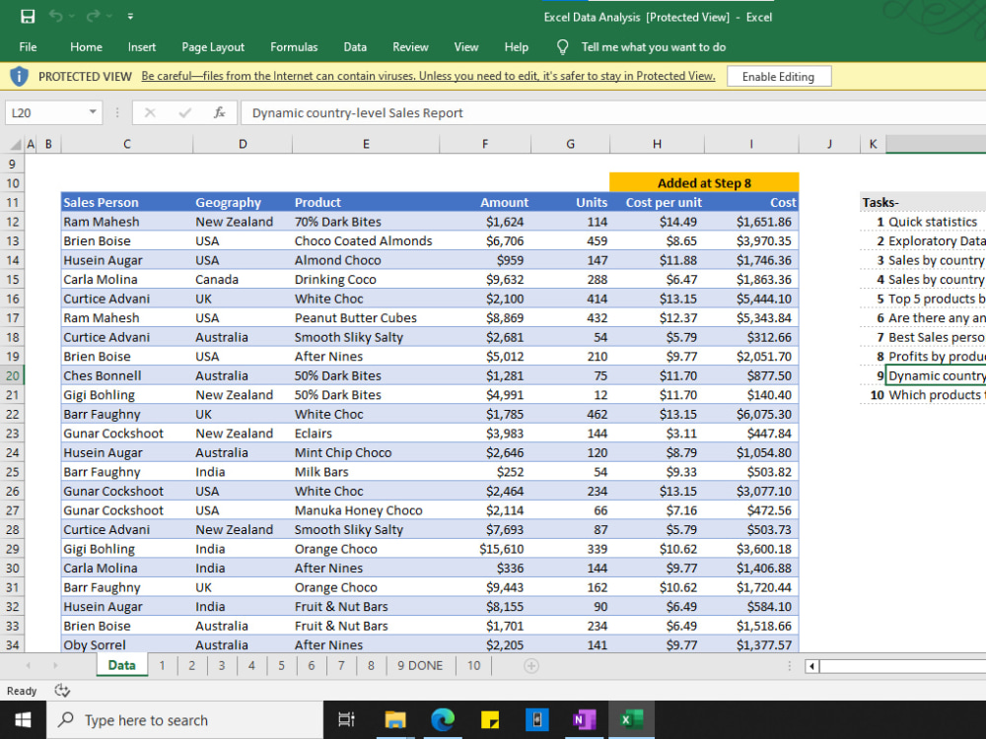Select the Review ribbon tab
Viewport: 986px width, 739px height.
(x=410, y=46)
